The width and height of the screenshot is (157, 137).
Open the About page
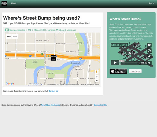pyautogui.click(x=13, y=3)
